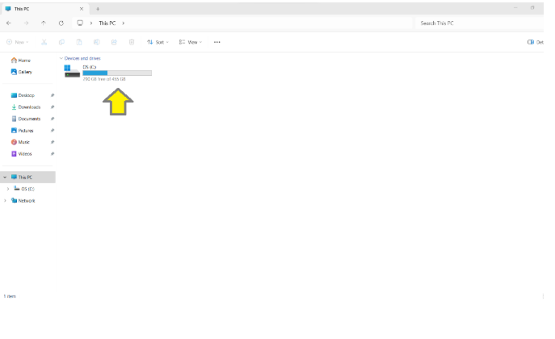Go to Gallery in navigation pane
555x339 pixels.
pyautogui.click(x=24, y=72)
